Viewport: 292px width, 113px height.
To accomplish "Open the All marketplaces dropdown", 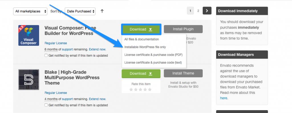I will pos(30,11).
